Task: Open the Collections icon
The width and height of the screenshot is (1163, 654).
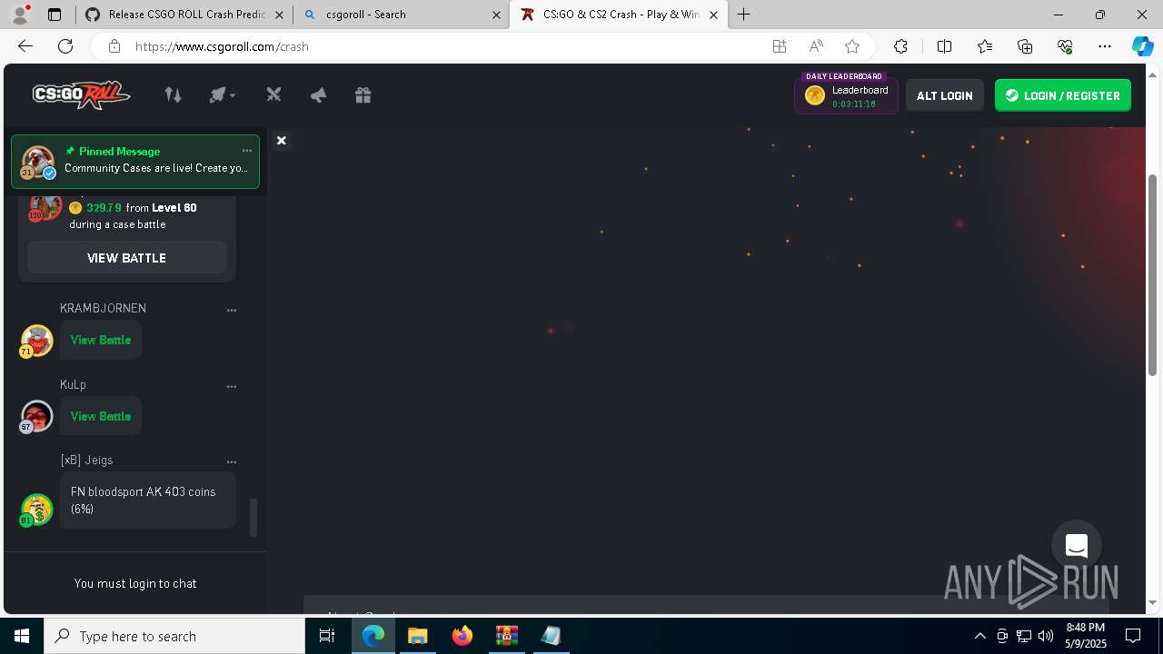Action: 1025,46
